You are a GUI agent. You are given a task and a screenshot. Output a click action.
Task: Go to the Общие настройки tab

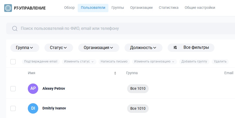click(200, 8)
